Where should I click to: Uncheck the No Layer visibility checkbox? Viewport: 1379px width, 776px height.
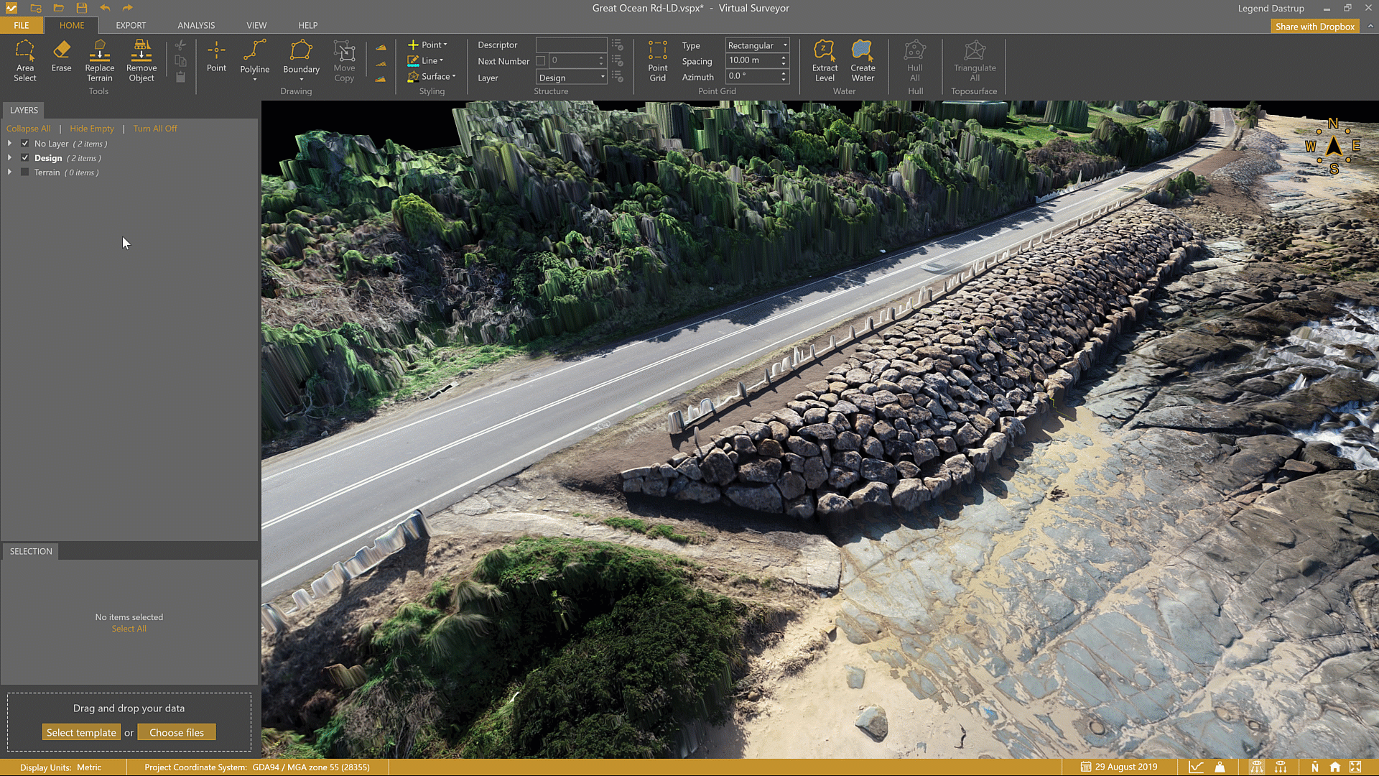pos(25,144)
